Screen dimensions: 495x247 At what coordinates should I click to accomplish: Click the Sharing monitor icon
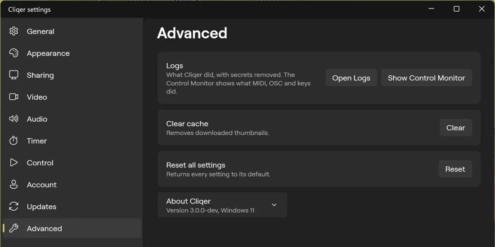point(13,75)
